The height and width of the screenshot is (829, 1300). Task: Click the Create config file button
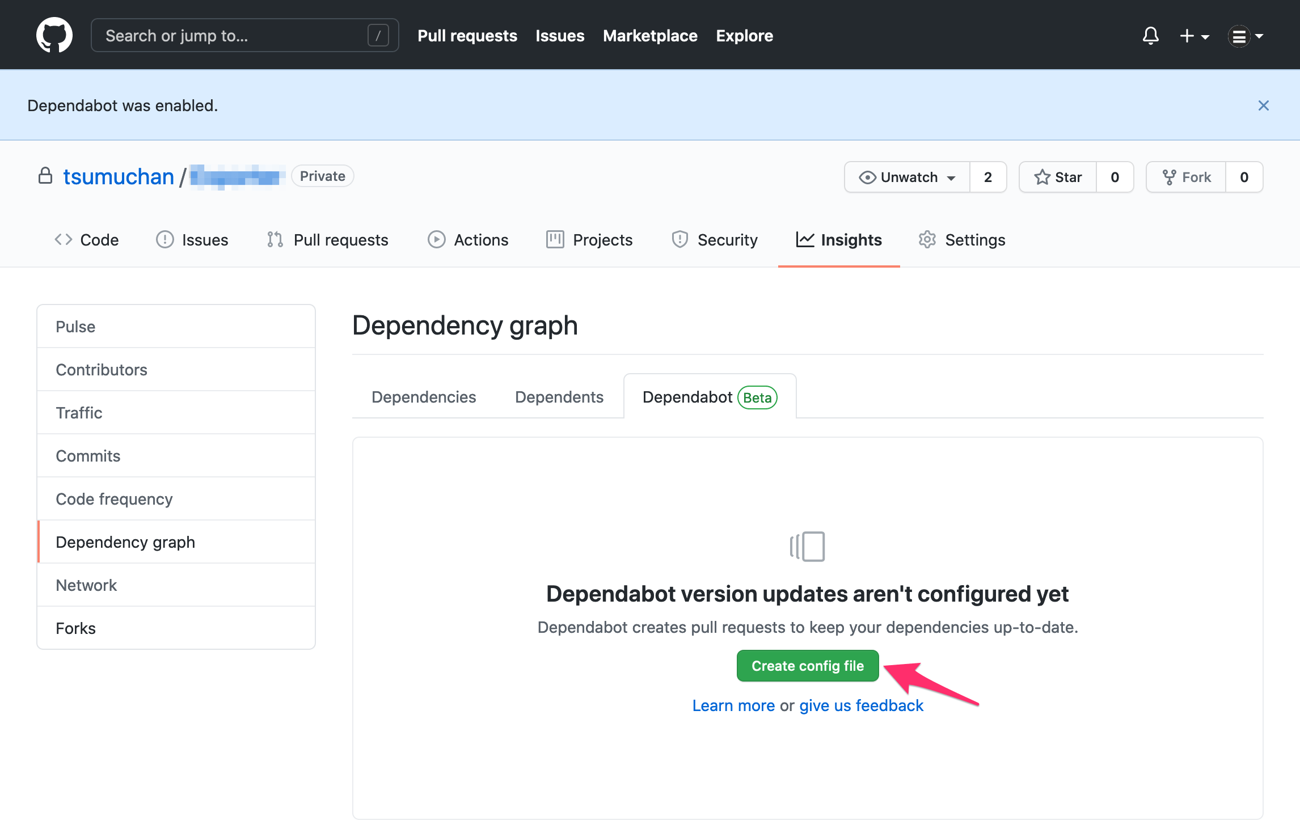pos(808,666)
